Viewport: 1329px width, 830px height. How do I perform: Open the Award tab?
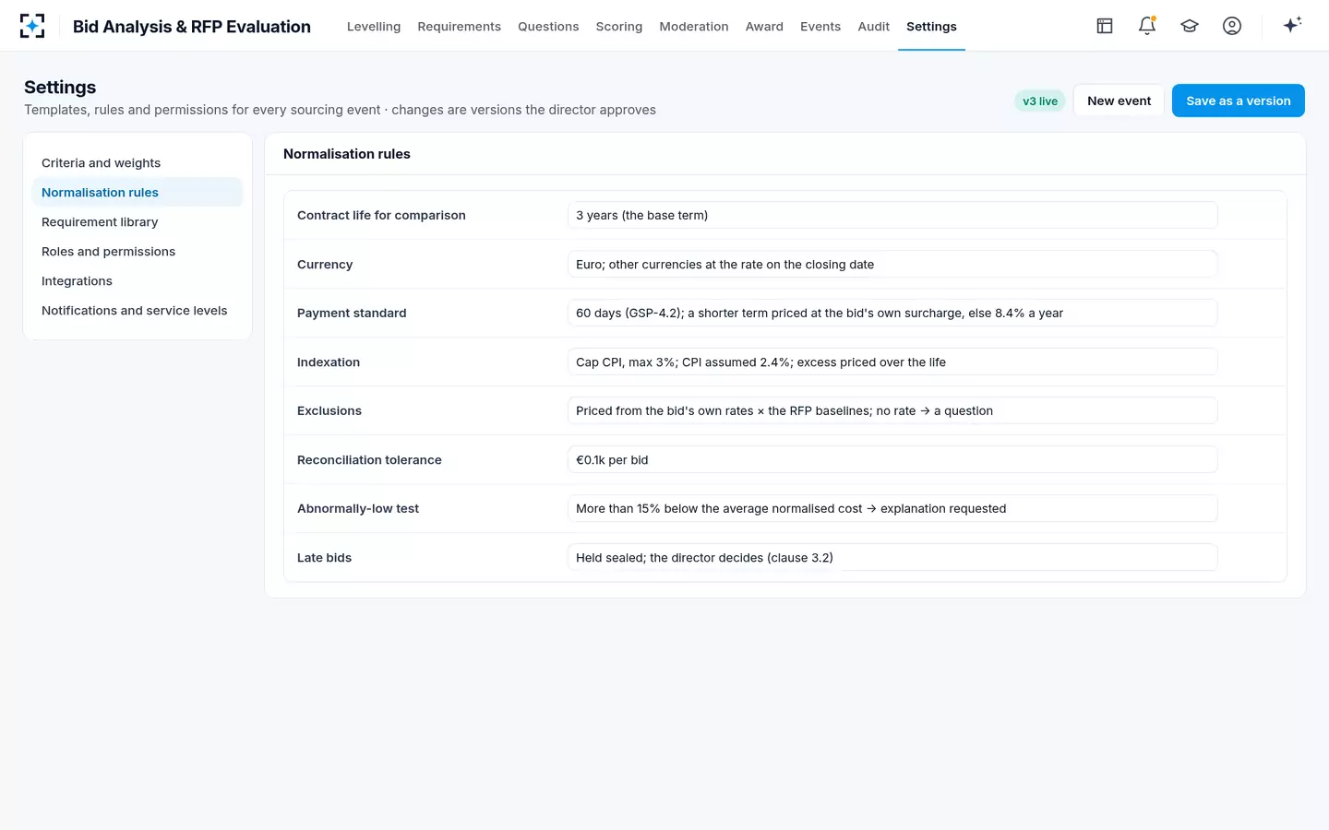764,27
